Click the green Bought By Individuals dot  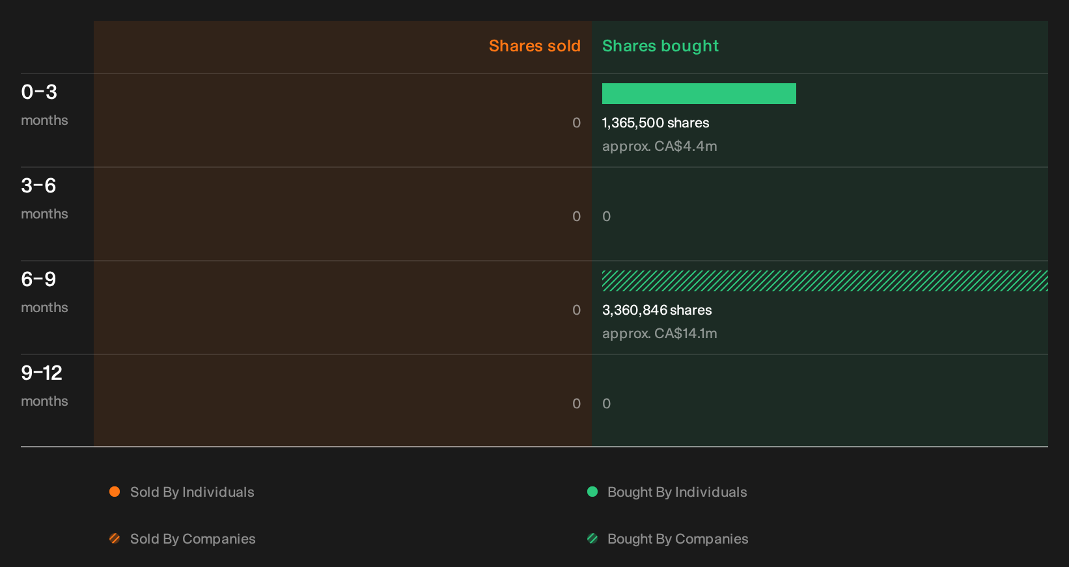(592, 492)
